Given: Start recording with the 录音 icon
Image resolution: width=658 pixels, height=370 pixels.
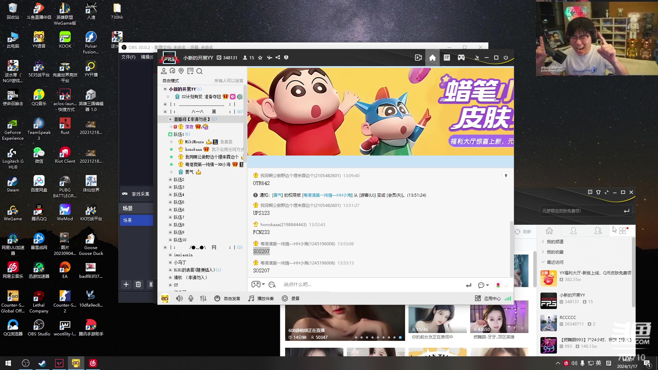Looking at the screenshot, I should click(x=291, y=298).
